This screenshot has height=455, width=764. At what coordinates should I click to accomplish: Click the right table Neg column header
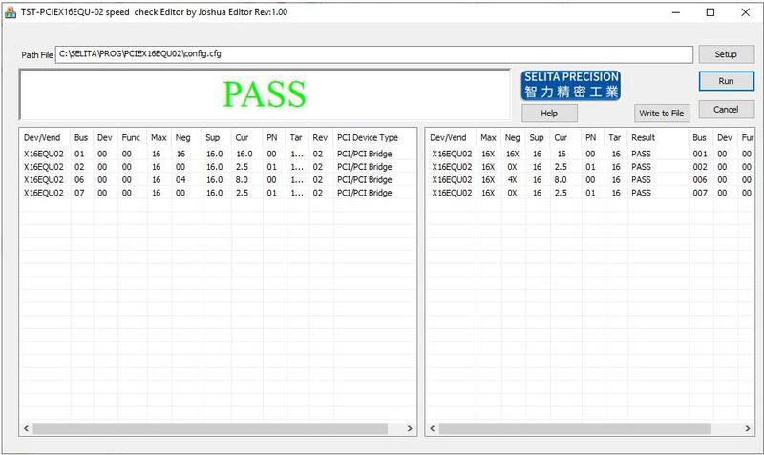(x=513, y=138)
